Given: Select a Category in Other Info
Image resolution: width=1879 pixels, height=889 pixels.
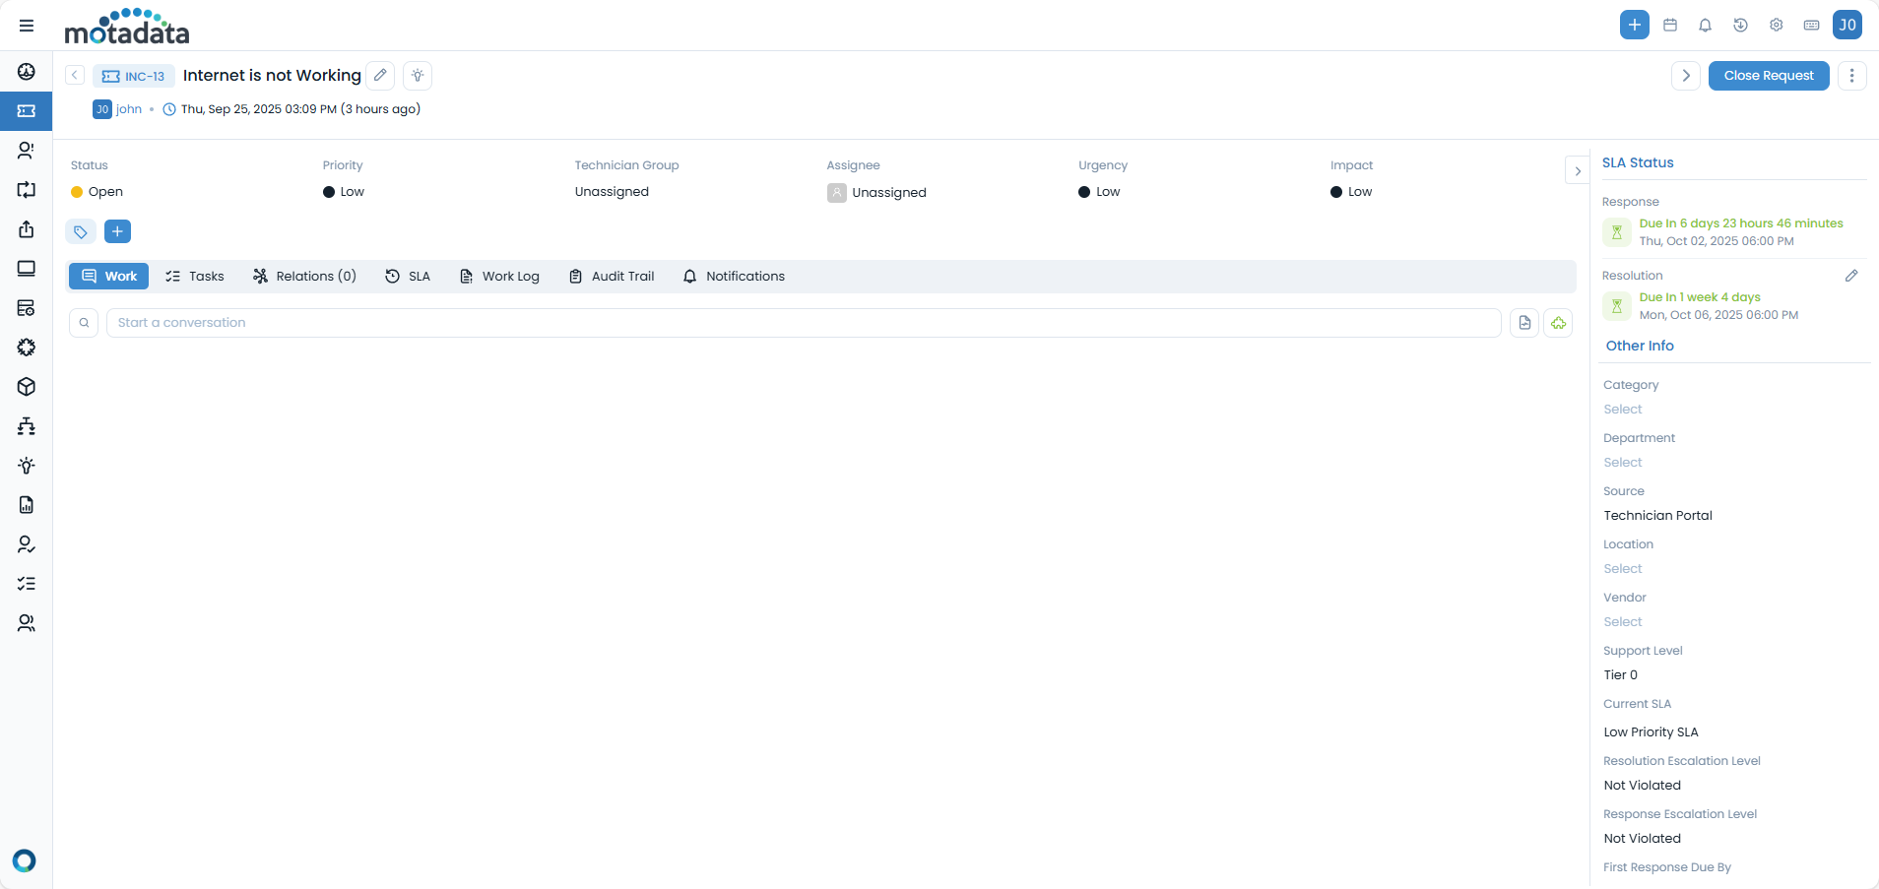Looking at the screenshot, I should [1623, 410].
